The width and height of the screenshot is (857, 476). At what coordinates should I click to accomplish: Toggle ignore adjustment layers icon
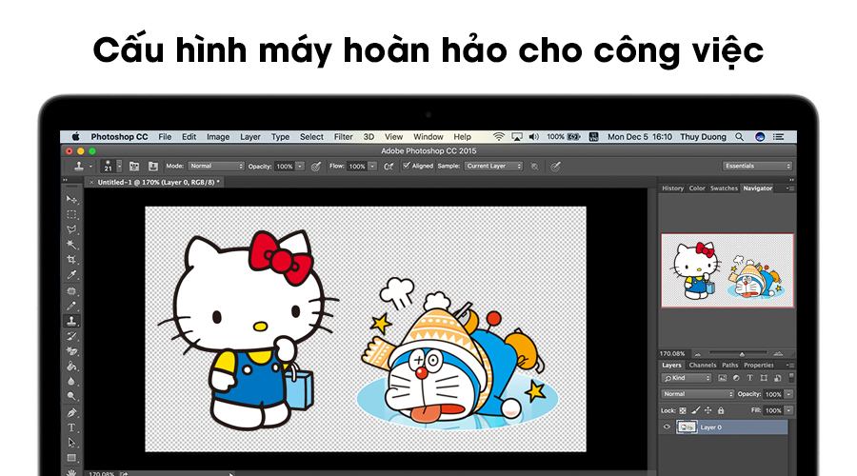[x=534, y=167]
